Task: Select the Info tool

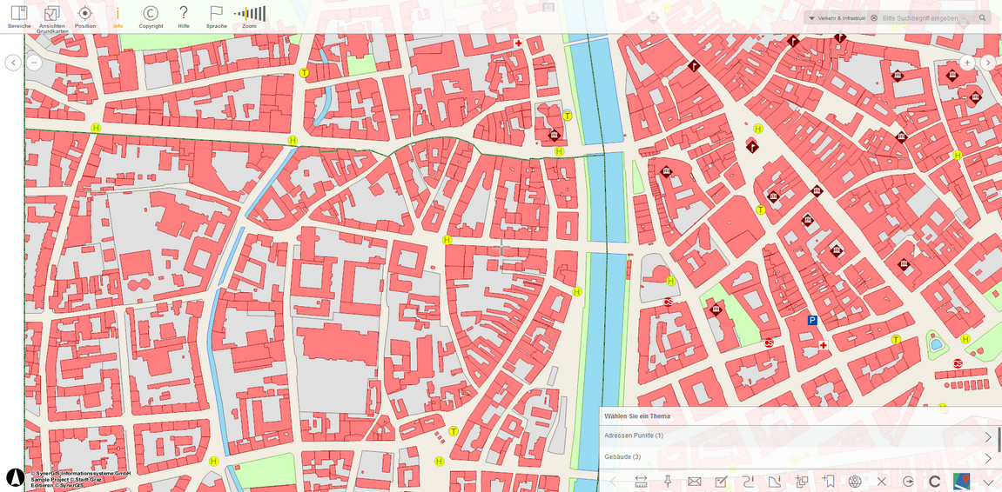Action: click(x=118, y=17)
